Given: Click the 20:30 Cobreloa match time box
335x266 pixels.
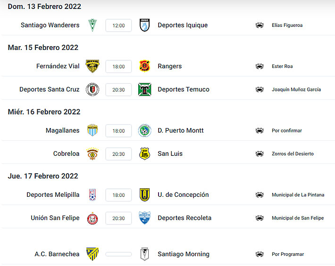Looking at the screenshot, I should [118, 154].
